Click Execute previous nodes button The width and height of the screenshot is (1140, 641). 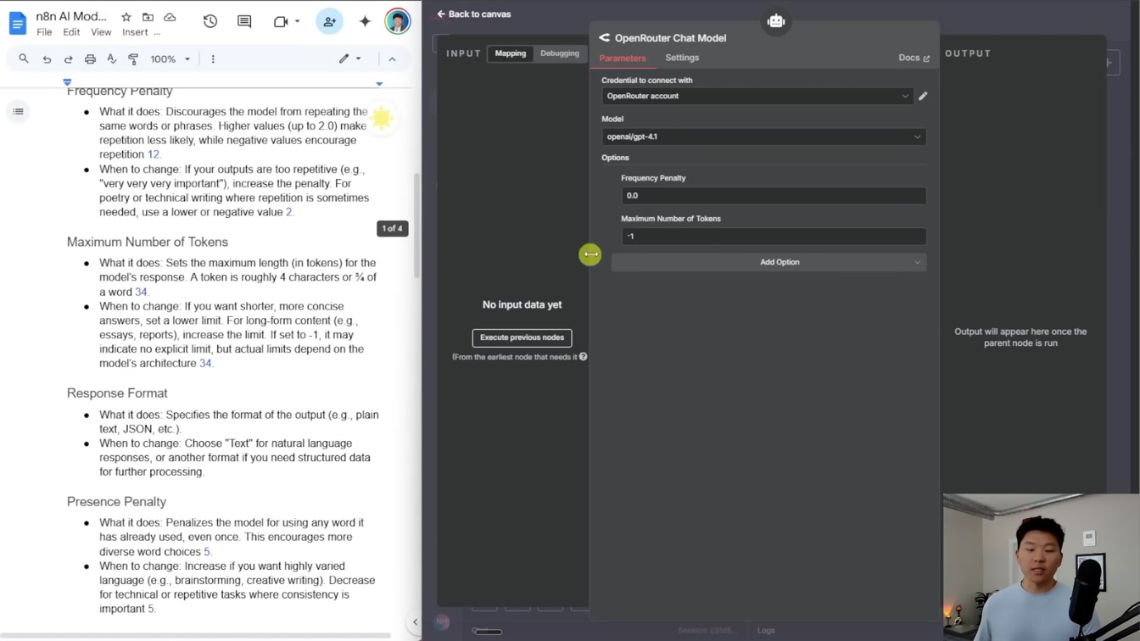522,337
